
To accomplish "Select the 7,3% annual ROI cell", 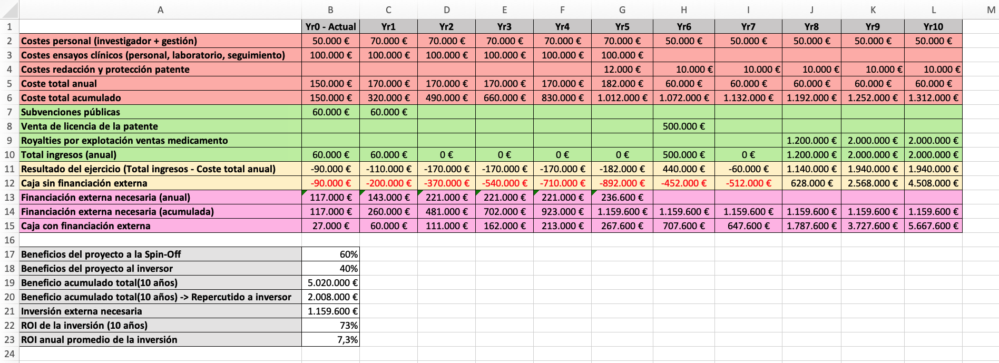I will pyautogui.click(x=330, y=340).
